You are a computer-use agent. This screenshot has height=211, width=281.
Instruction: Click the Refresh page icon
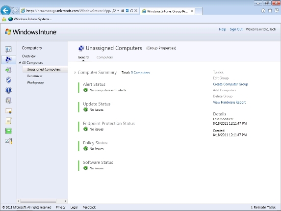tap(131, 11)
